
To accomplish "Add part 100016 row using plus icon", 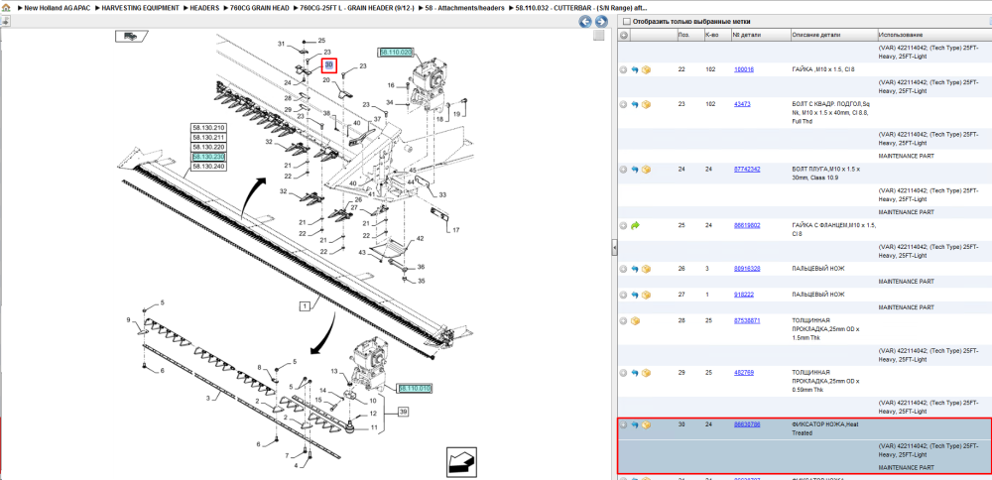I will (624, 69).
